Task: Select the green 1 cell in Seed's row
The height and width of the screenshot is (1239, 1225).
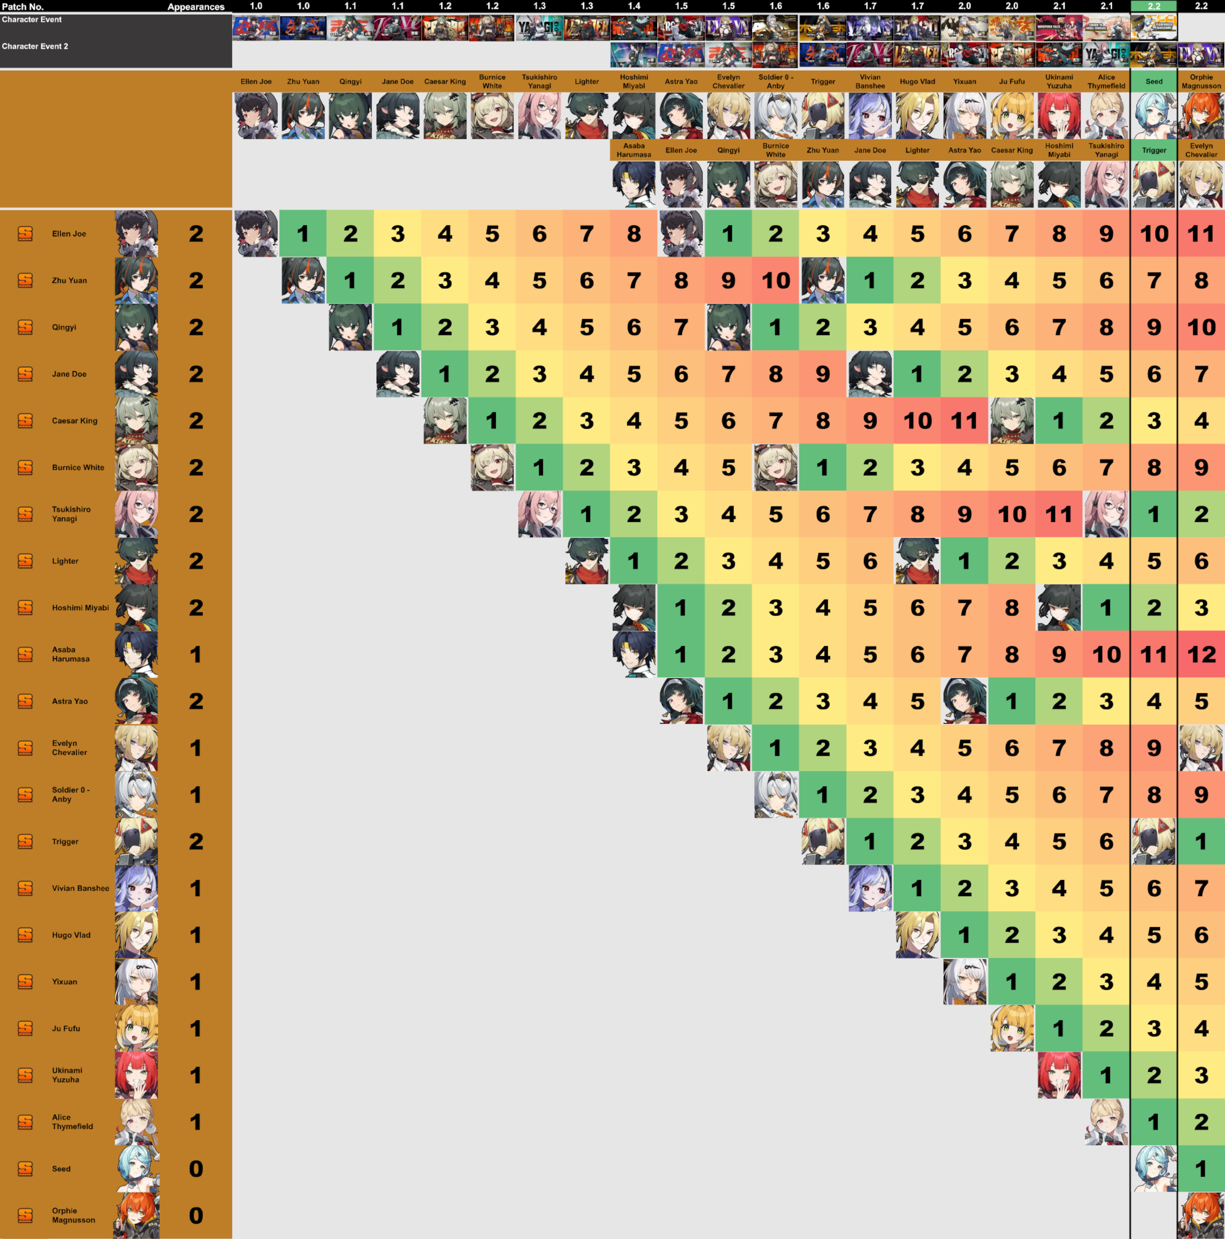Action: [1201, 1168]
